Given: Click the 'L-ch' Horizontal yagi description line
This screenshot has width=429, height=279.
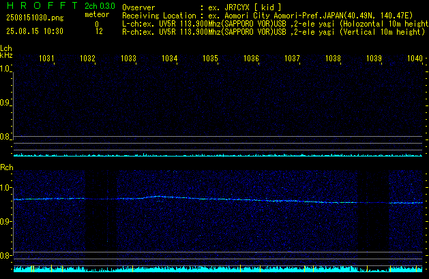Looking at the screenshot, I should (276, 24).
